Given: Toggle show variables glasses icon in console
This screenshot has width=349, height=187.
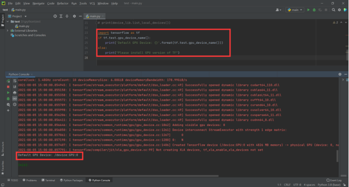Looking at the screenshot, I should tap(15, 98).
